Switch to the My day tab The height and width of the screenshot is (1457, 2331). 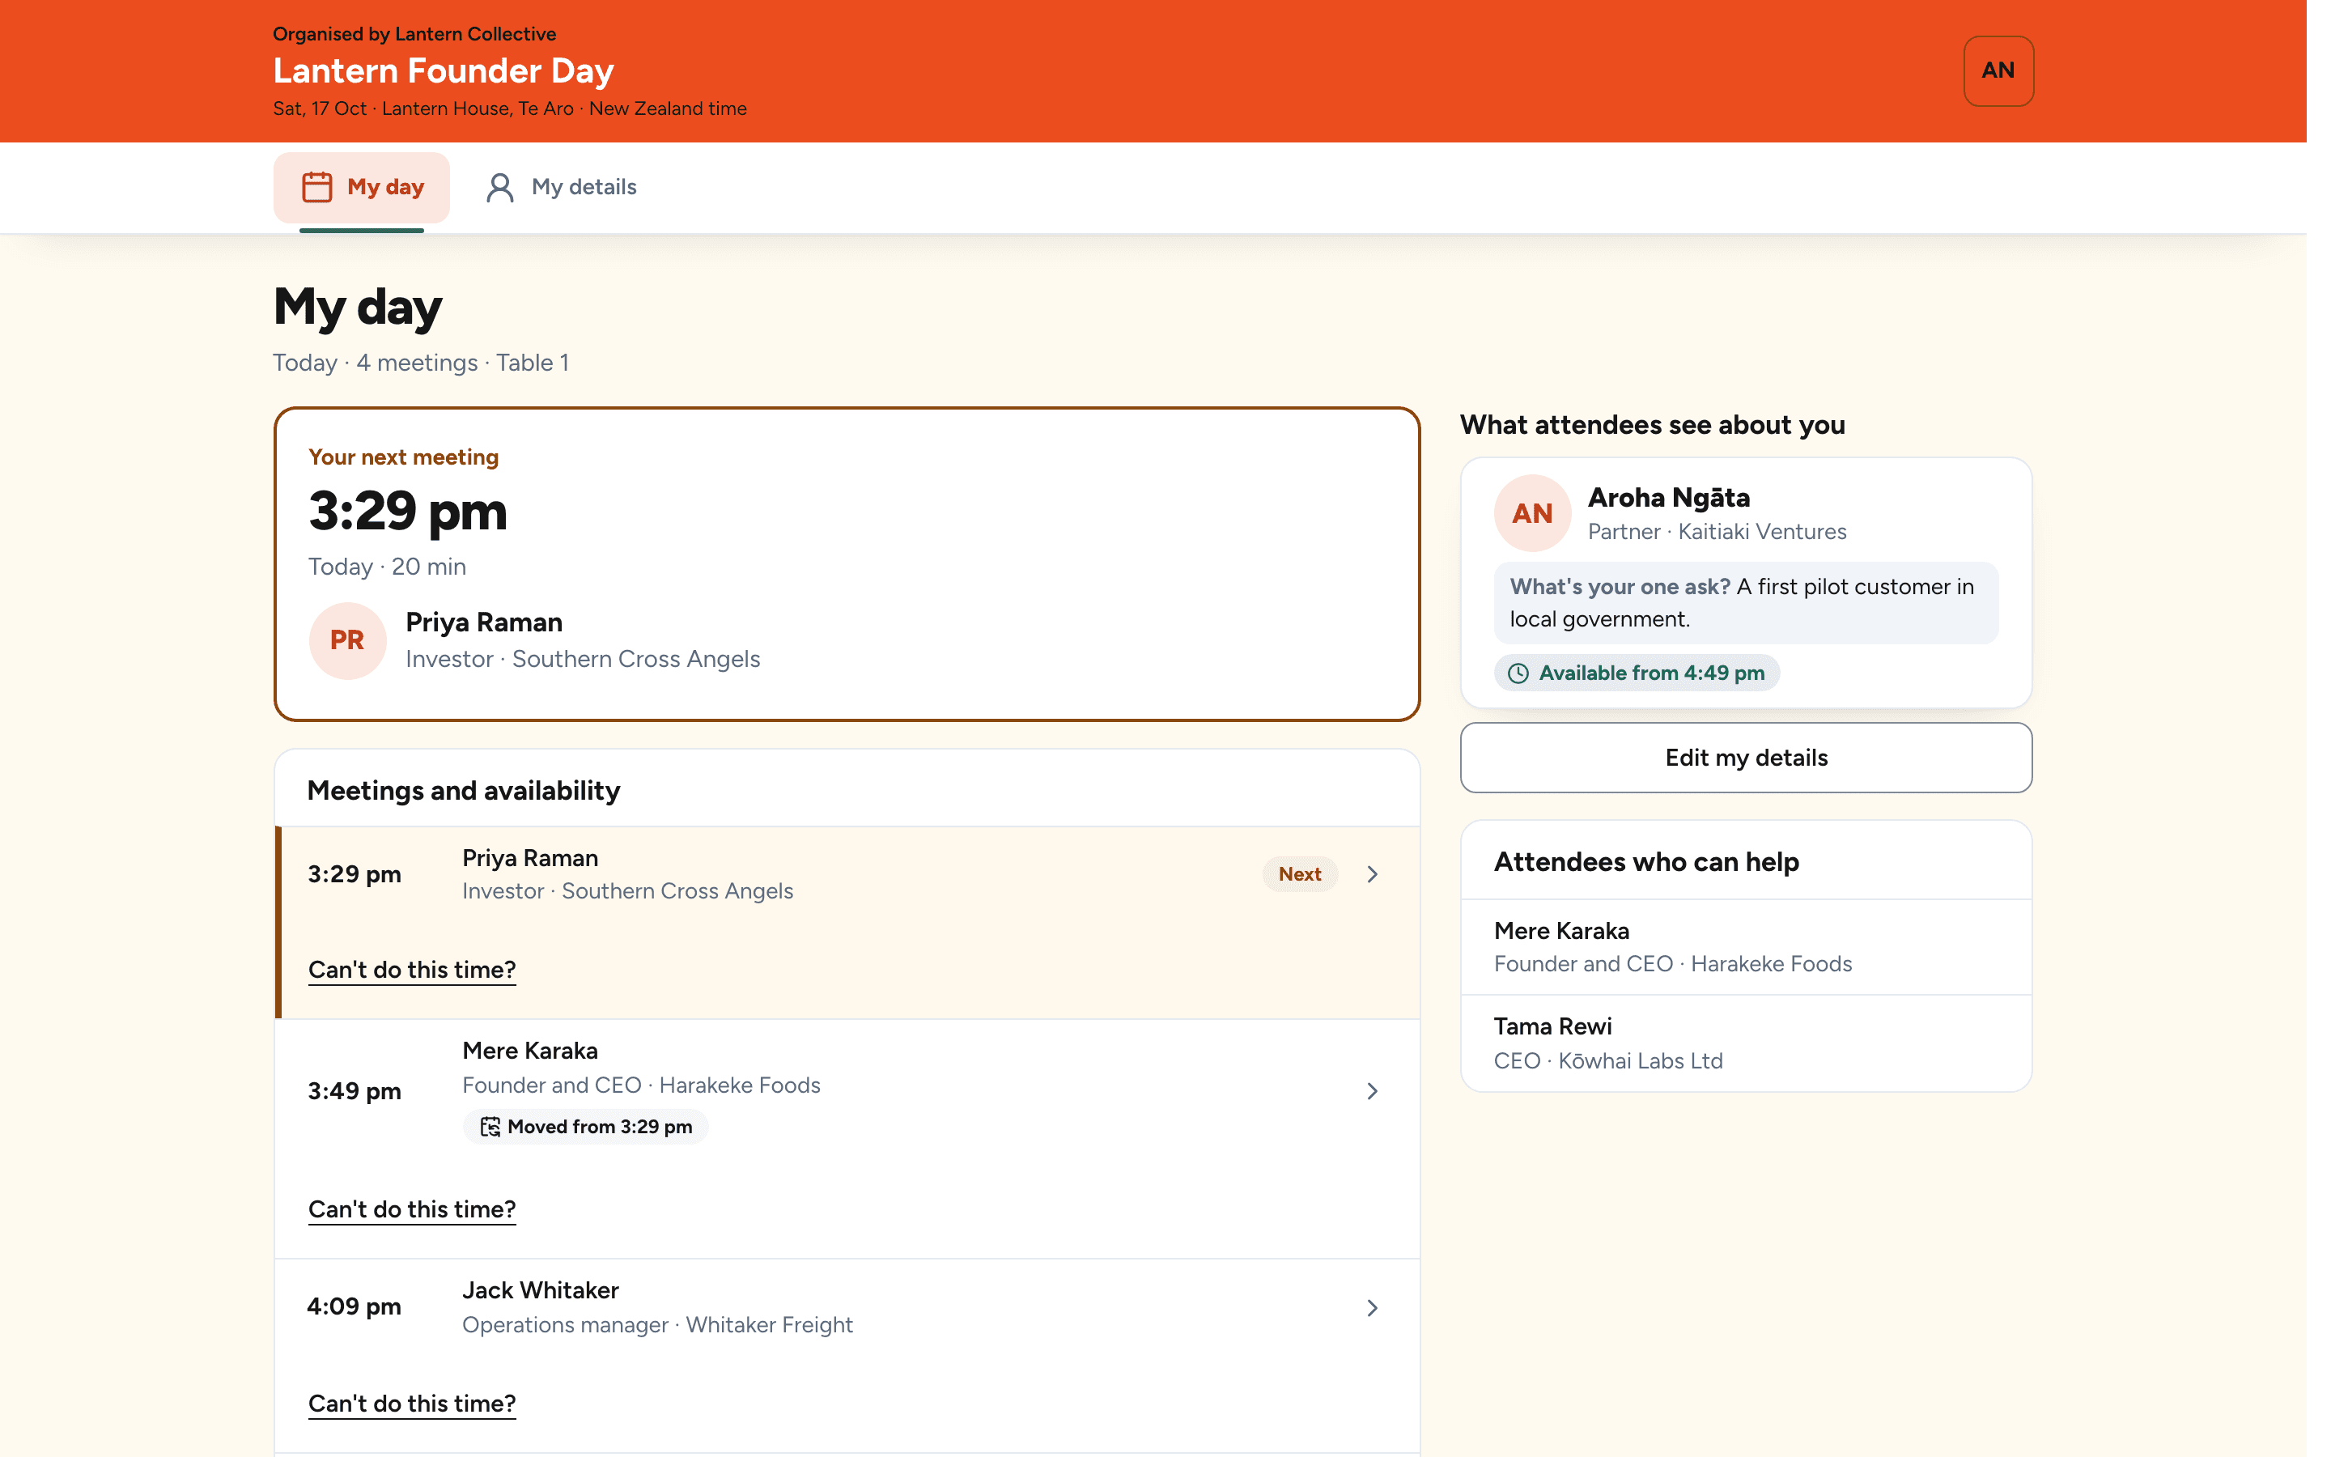pos(361,187)
